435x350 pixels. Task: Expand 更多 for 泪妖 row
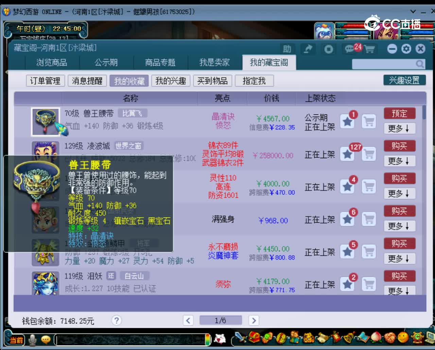pos(399,291)
